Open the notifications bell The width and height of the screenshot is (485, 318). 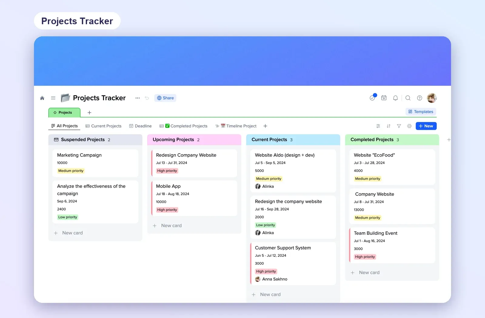395,98
